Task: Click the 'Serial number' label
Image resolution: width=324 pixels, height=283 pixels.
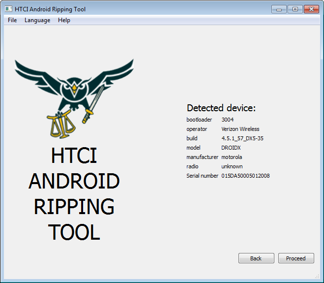Action: (x=202, y=176)
